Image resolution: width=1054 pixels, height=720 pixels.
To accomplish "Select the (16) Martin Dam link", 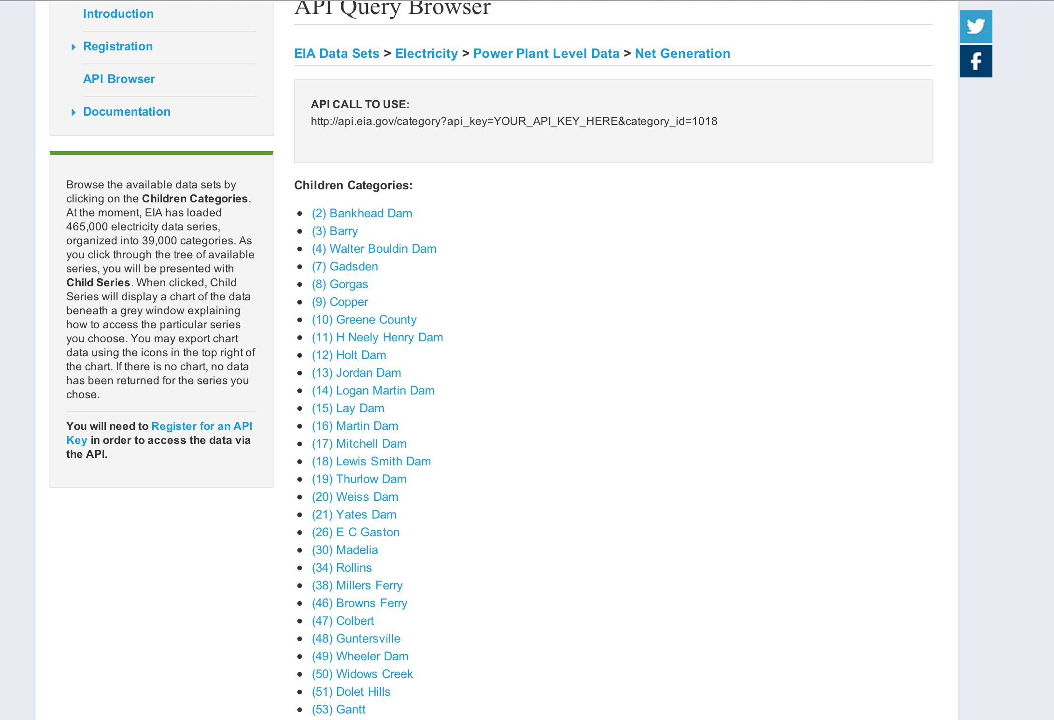I will [x=355, y=426].
